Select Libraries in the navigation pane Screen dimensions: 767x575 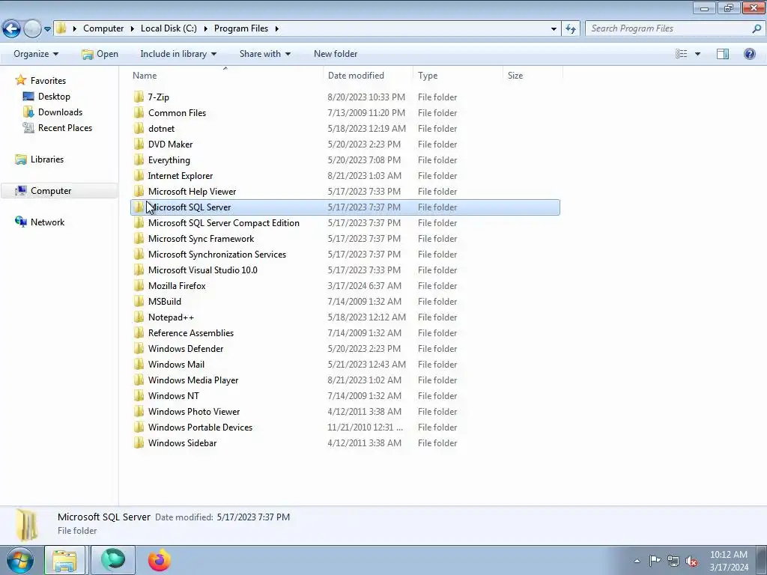pyautogui.click(x=39, y=159)
